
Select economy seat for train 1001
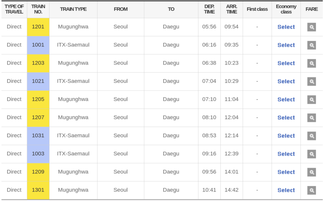pyautogui.click(x=286, y=45)
